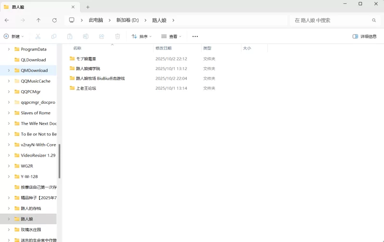The image size is (384, 242).
Task: Click the 路人娘 window tab
Action: coord(39,7)
